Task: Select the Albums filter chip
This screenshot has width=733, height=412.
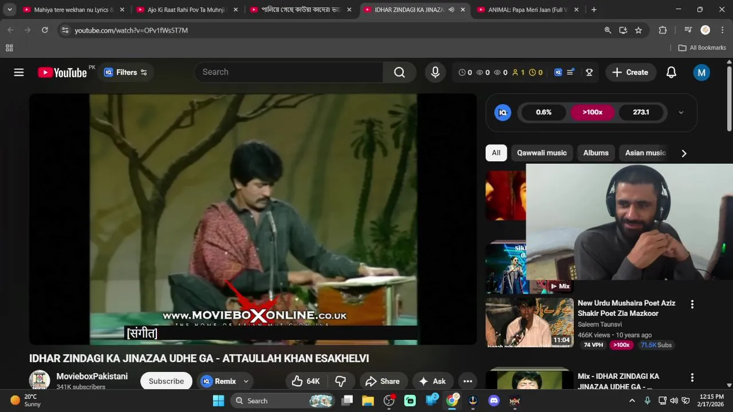Action: click(596, 153)
